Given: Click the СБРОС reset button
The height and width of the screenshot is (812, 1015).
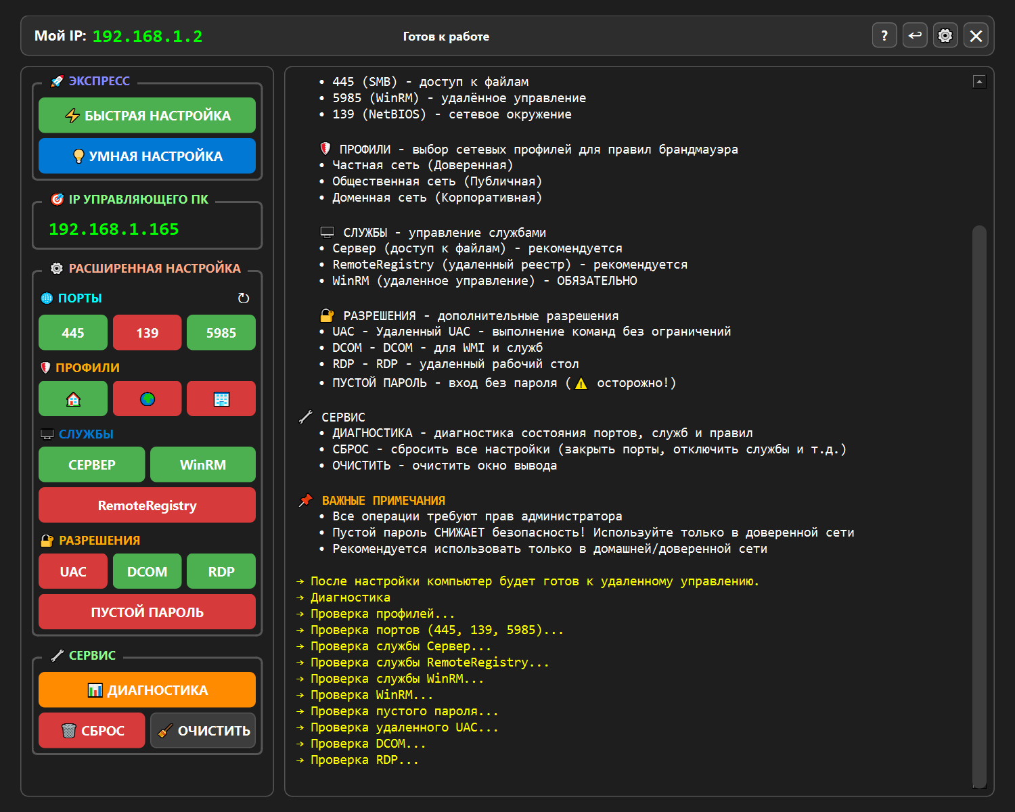Looking at the screenshot, I should [x=92, y=731].
